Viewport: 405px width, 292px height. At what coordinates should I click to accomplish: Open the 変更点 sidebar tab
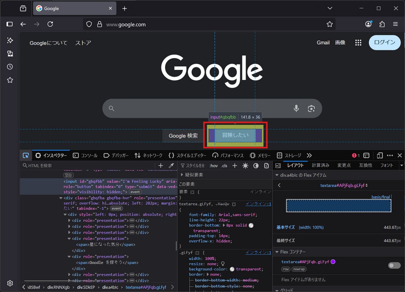click(344, 165)
